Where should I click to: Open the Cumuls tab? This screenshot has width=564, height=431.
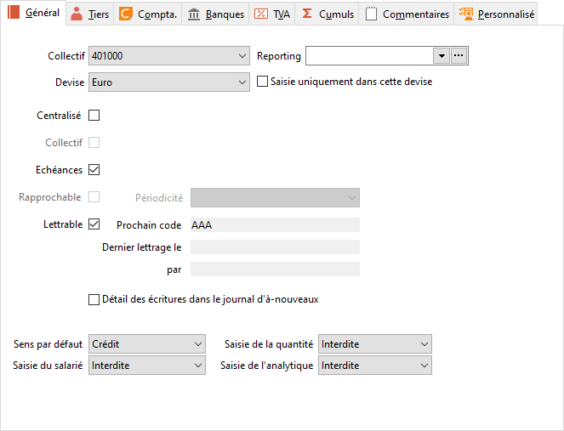[x=327, y=14]
